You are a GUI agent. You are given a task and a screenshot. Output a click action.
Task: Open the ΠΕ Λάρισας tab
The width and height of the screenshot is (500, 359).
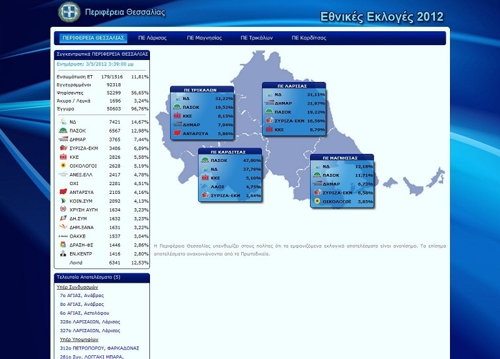[152, 38]
